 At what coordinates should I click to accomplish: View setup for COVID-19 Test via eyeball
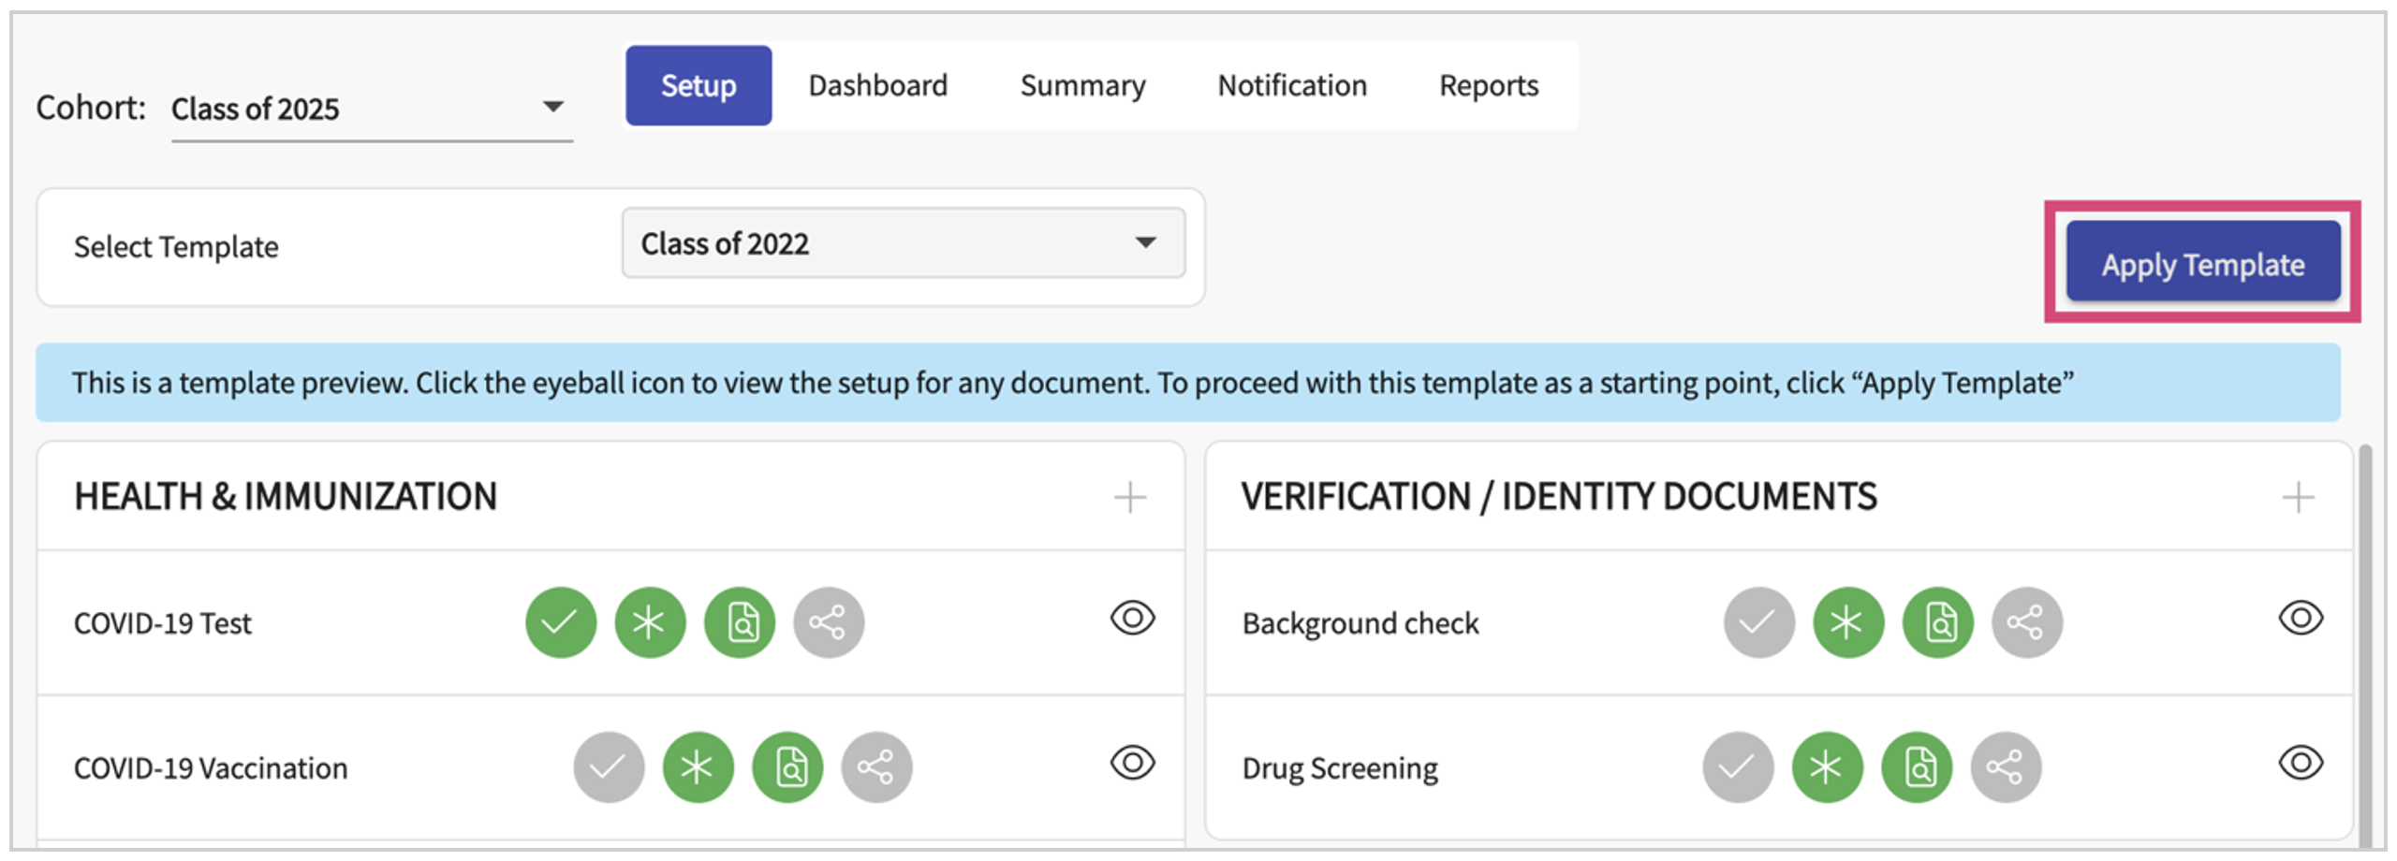[x=1132, y=619]
